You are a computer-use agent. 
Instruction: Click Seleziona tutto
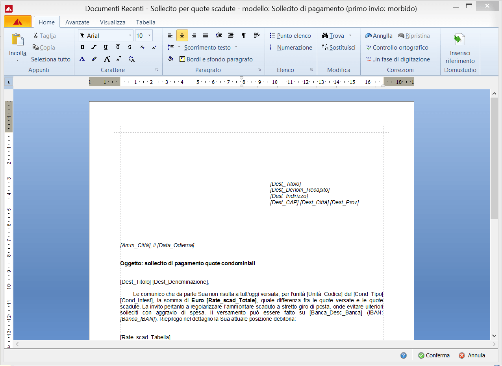point(51,59)
